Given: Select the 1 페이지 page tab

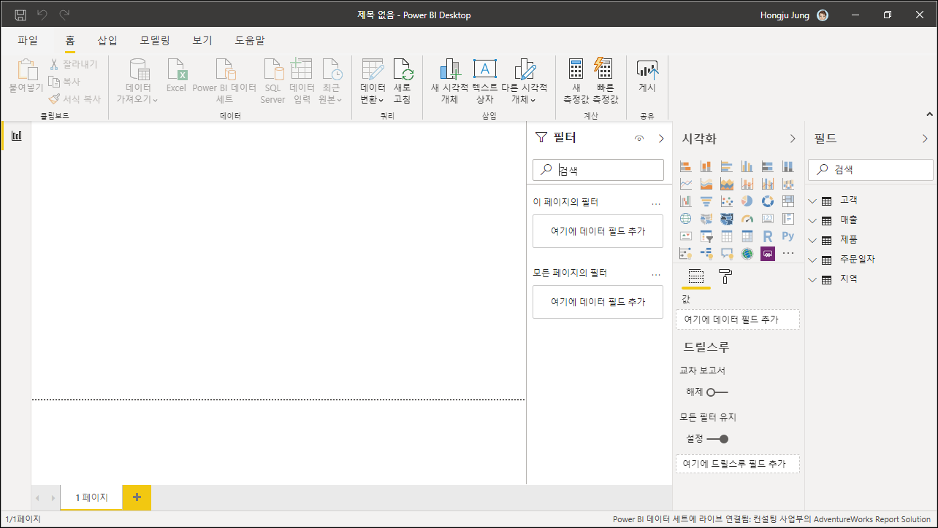Looking at the screenshot, I should click(91, 497).
